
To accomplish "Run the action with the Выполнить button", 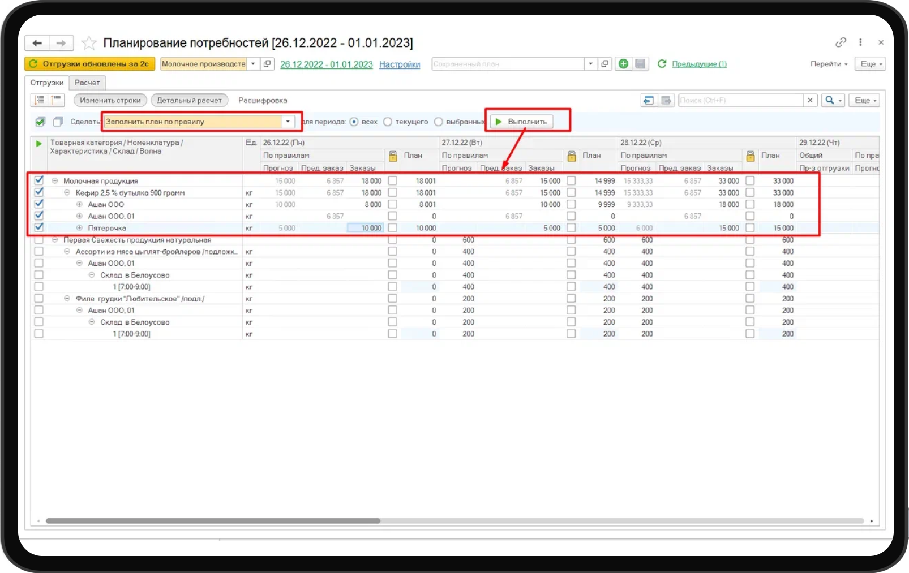I will 521,122.
